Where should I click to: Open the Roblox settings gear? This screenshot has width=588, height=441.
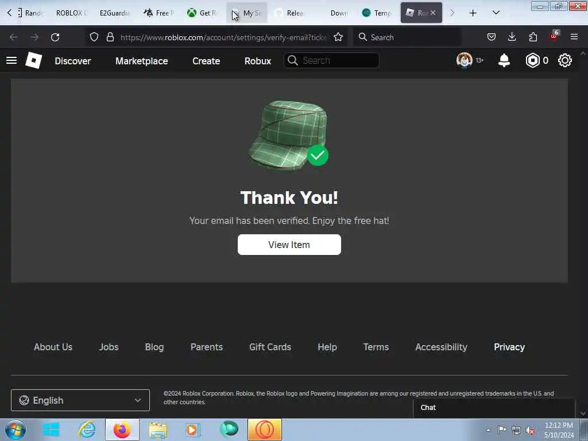(565, 60)
